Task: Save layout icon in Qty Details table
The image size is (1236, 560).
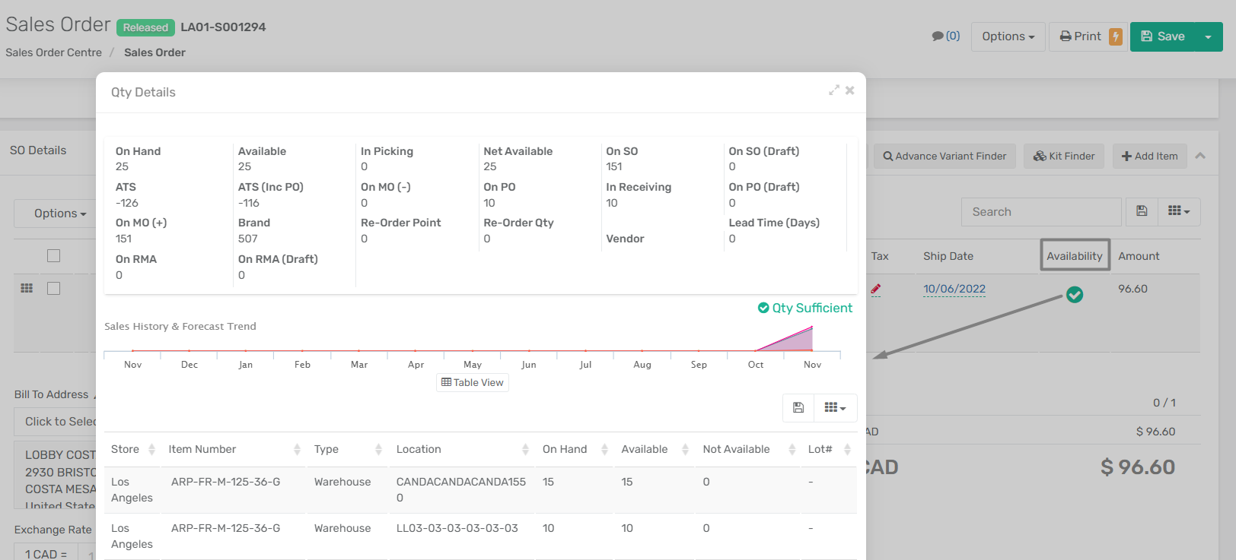Action: (798, 407)
